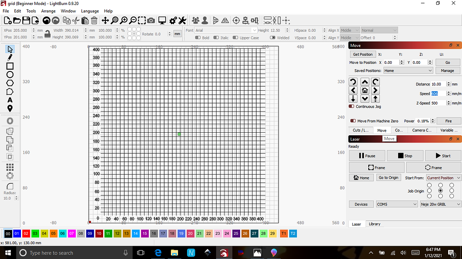Viewport: 462px width, 259px height.
Task: Click the Devices button
Action: pyautogui.click(x=361, y=204)
